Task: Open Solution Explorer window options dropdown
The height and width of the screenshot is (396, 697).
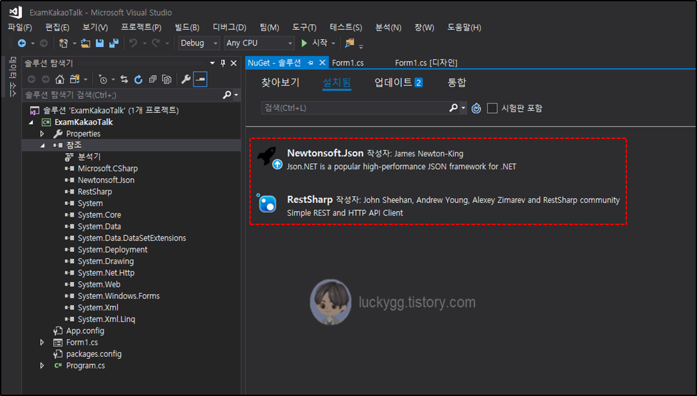Action: click(x=212, y=63)
